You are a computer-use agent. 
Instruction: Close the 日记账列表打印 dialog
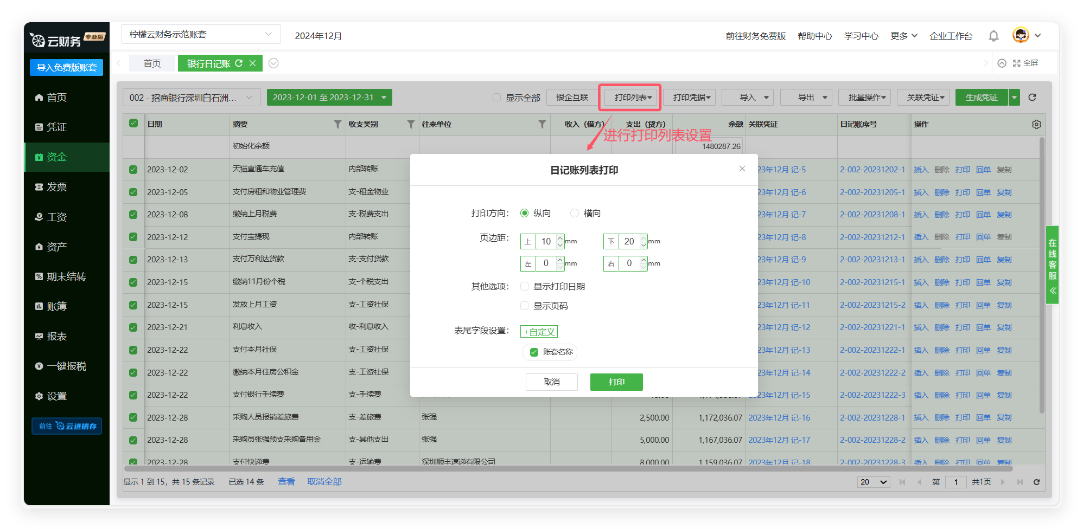(x=742, y=169)
